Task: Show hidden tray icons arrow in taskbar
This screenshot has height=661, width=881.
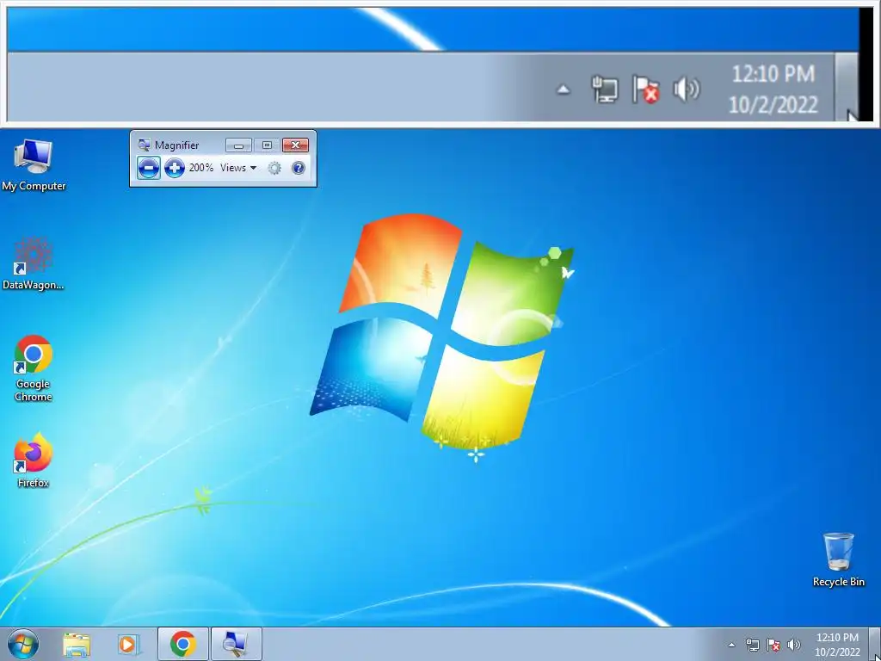Action: tap(731, 645)
